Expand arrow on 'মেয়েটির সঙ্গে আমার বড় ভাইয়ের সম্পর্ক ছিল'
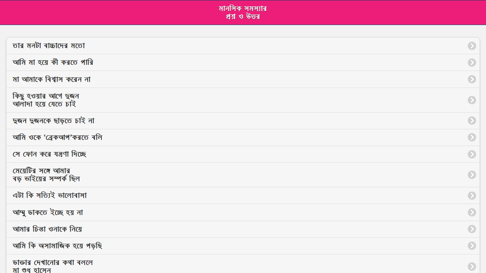Image resolution: width=486 pixels, height=273 pixels. click(x=472, y=175)
